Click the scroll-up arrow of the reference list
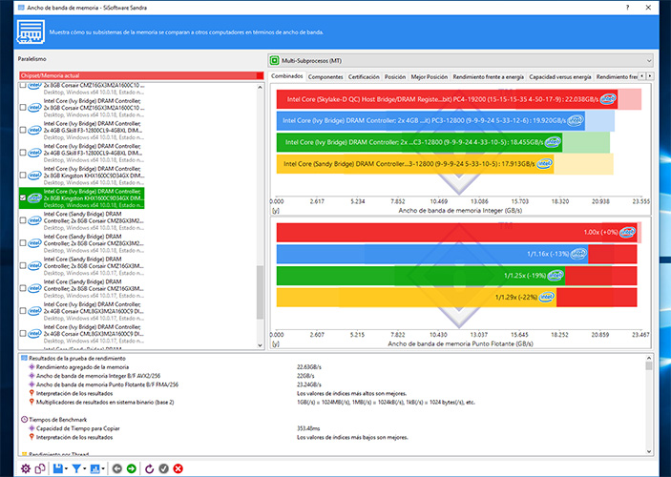Screen dimensions: 671x477 point(260,87)
